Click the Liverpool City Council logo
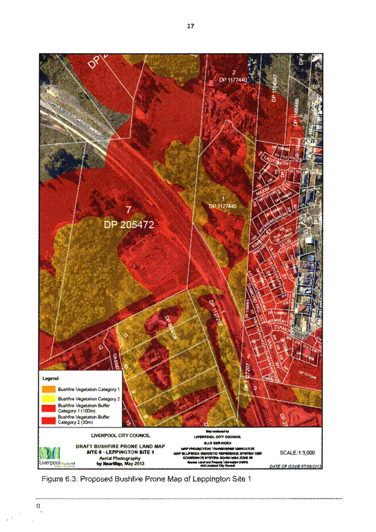Screen dimensions: 376x532 pyautogui.click(x=57, y=456)
